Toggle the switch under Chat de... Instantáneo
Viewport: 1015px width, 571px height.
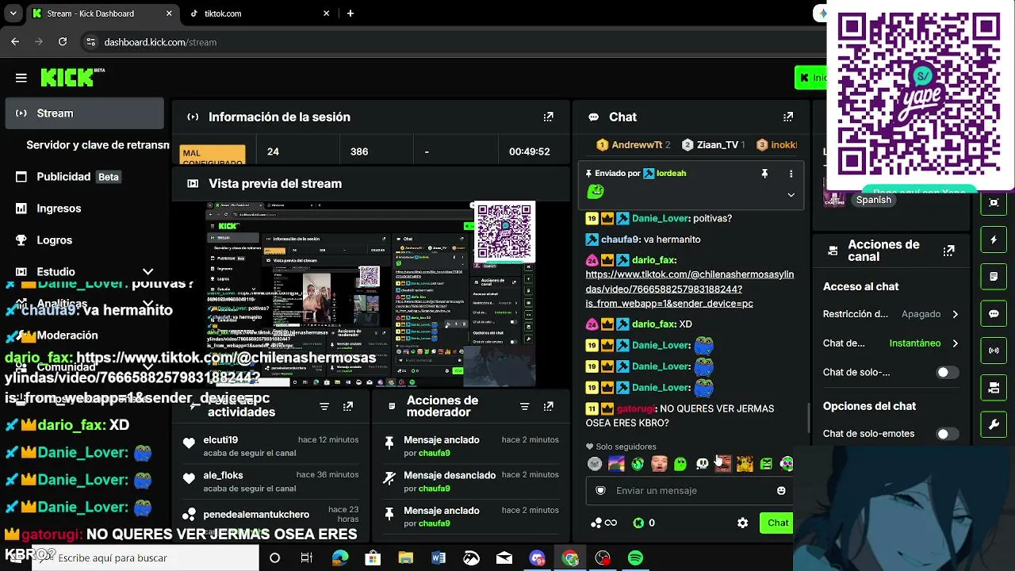click(x=947, y=373)
